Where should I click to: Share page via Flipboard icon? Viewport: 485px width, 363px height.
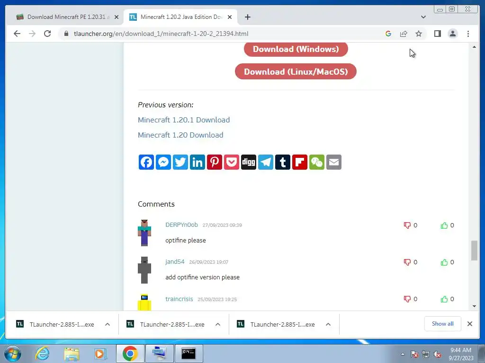pos(300,162)
